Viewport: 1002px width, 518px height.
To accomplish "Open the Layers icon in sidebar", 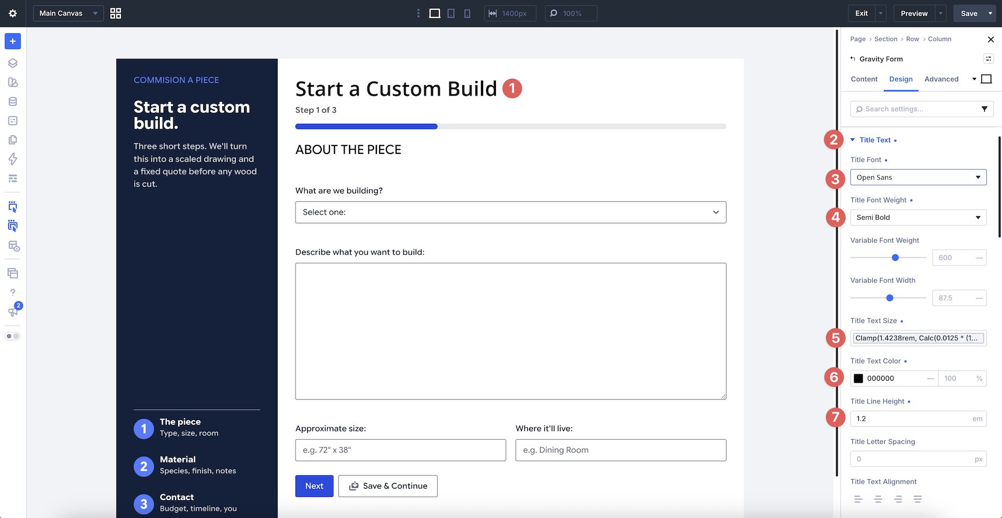I will tap(13, 63).
